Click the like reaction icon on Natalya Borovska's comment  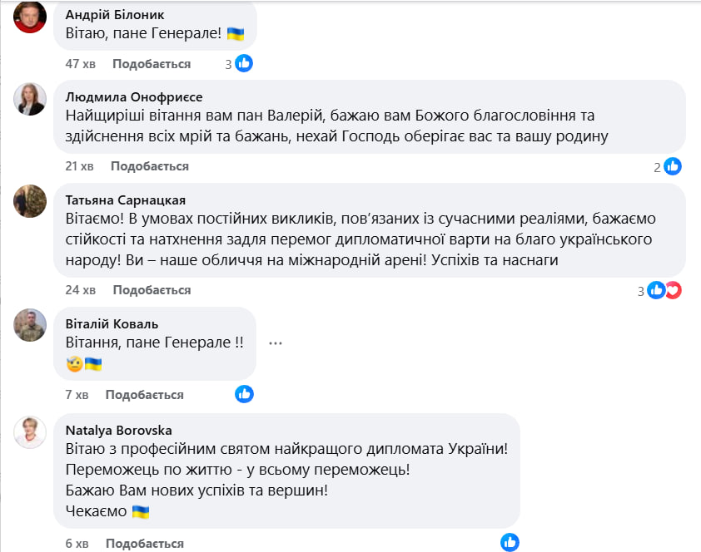tap(510, 543)
